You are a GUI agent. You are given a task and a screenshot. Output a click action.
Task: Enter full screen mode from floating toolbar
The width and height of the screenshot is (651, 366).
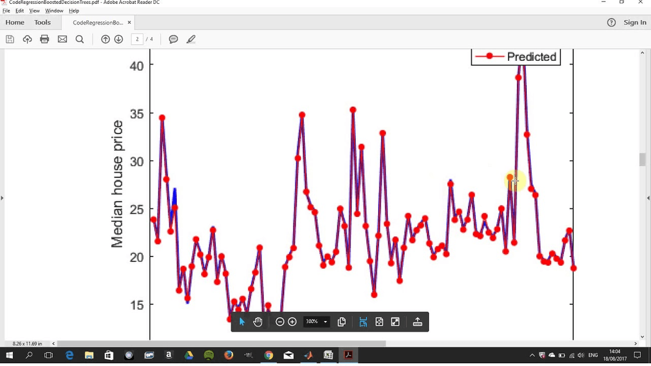pyautogui.click(x=395, y=322)
